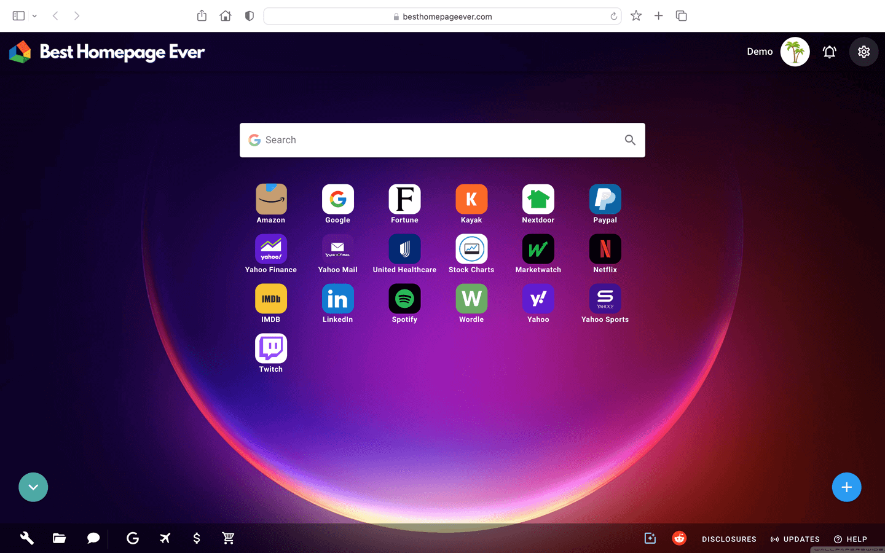Launch the Twitch shortcut
Screen dimensions: 885x553
pos(270,348)
